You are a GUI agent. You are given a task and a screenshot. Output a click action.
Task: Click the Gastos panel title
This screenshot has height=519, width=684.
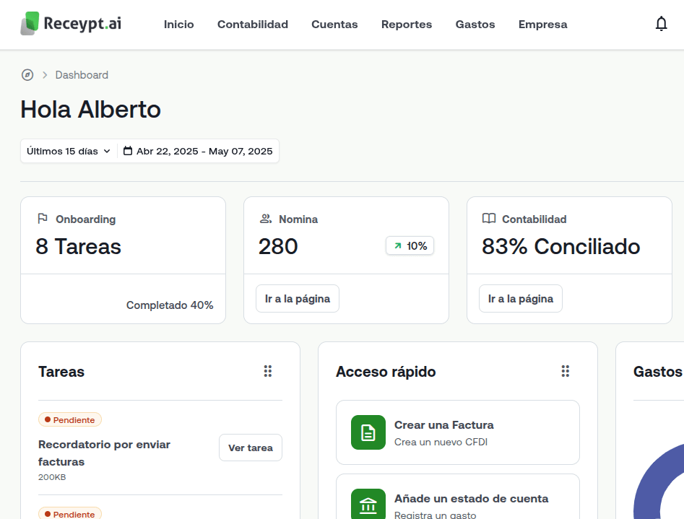pyautogui.click(x=658, y=372)
